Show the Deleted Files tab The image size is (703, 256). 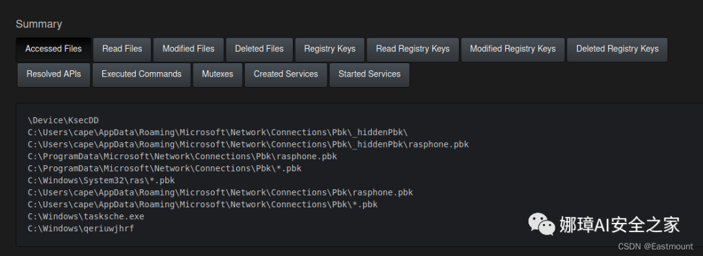[x=259, y=49]
